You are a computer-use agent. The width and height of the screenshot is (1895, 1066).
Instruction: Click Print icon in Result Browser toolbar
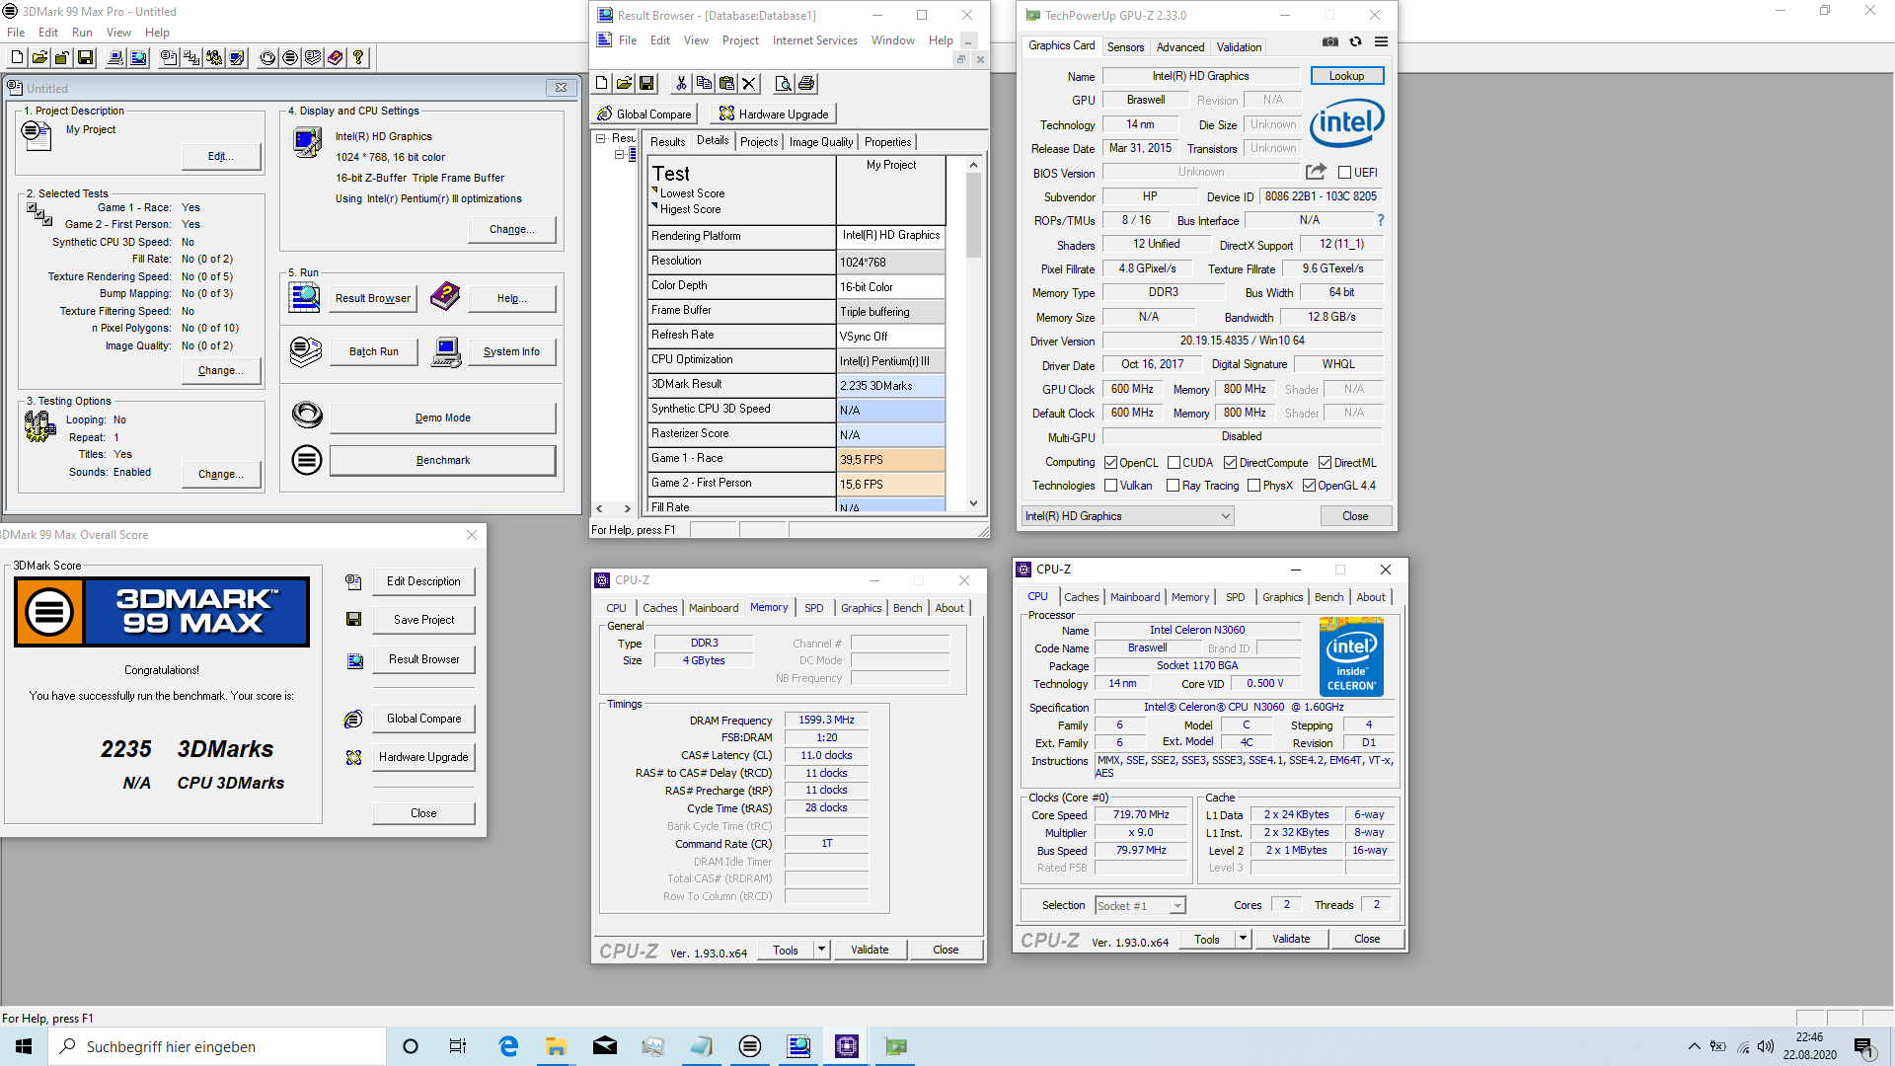[806, 84]
